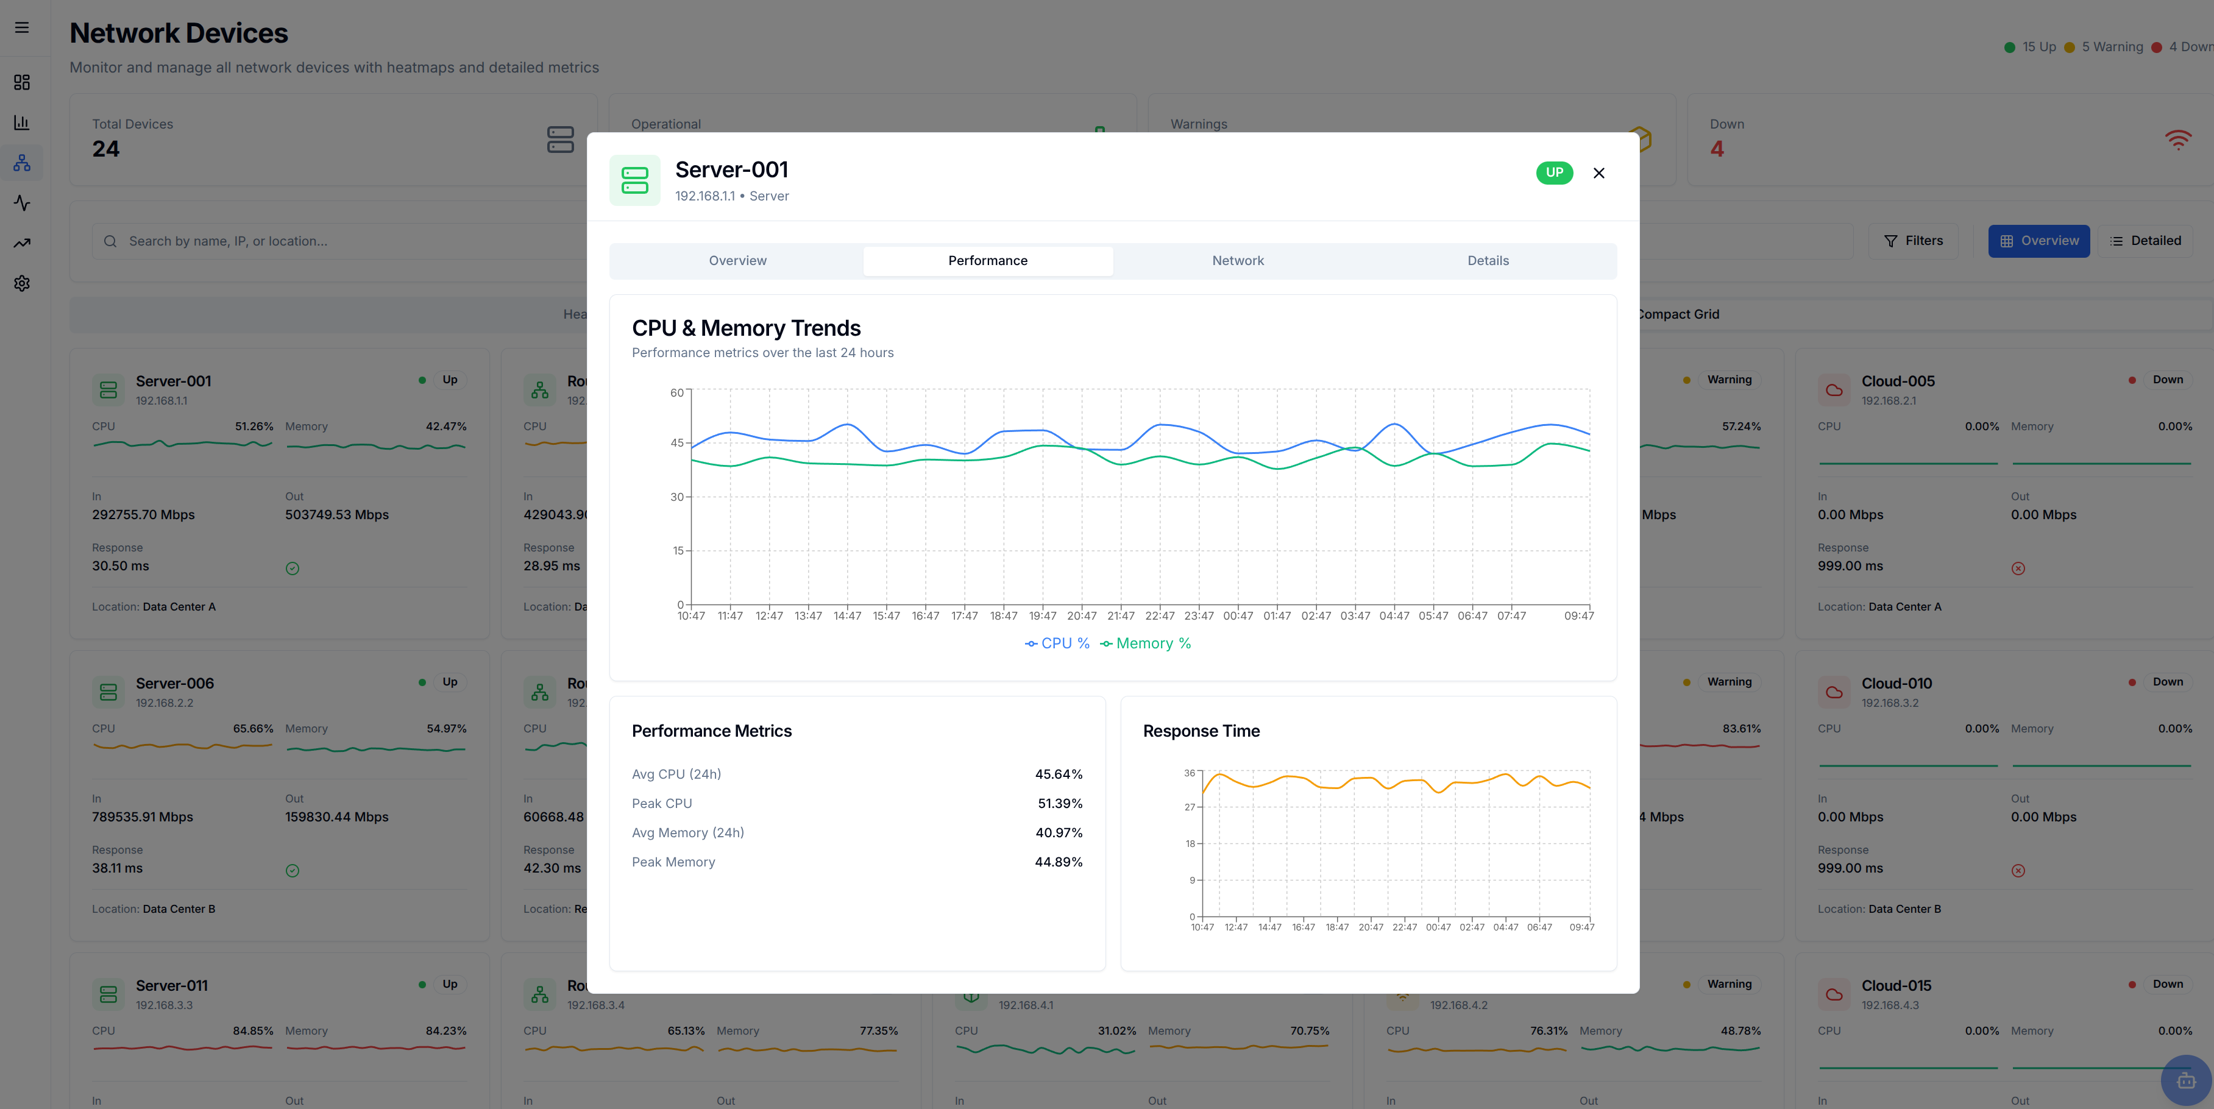This screenshot has width=2214, height=1109.
Task: Open the settings gear in the sidebar
Action: coord(21,283)
